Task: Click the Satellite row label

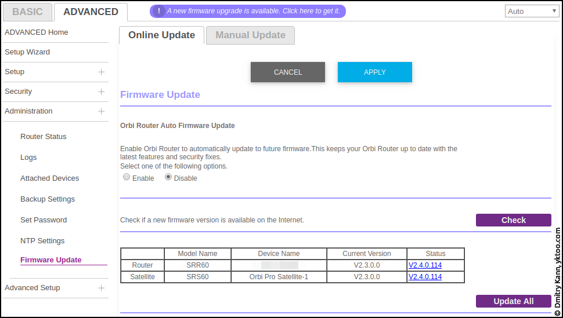Action: pos(143,277)
